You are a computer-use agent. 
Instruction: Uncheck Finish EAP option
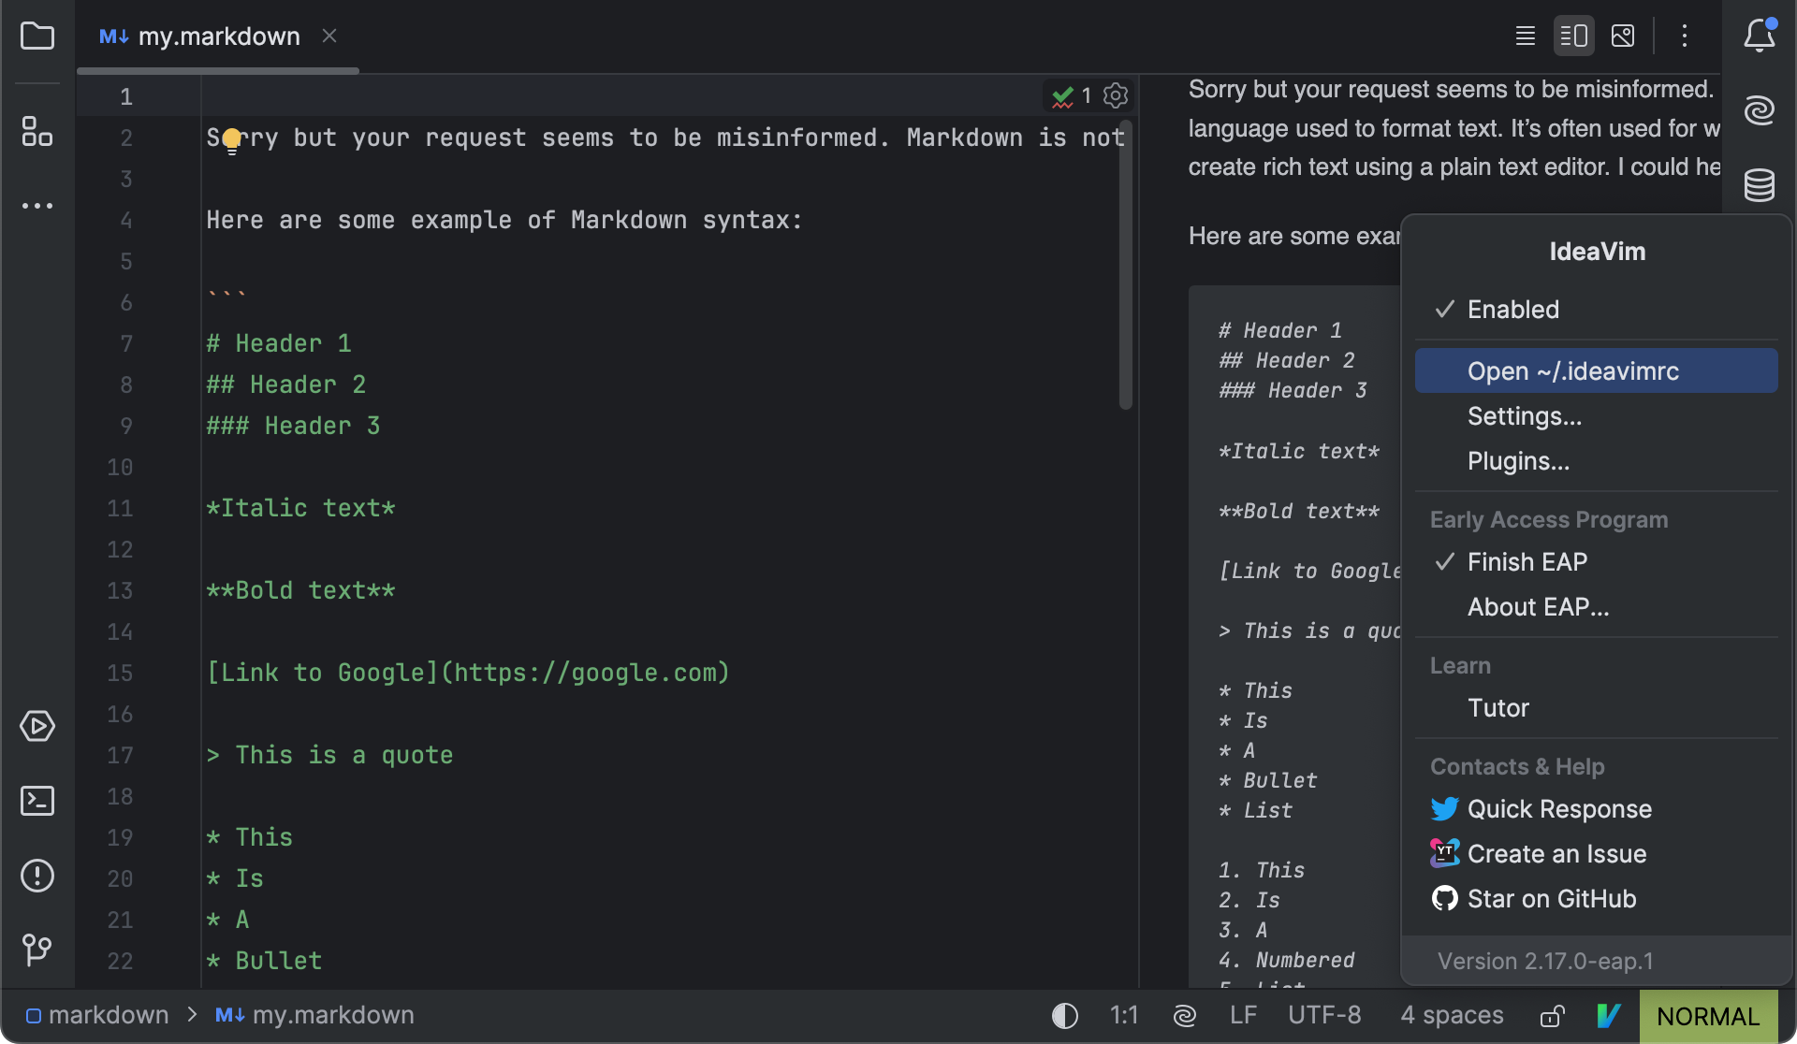pos(1527,561)
